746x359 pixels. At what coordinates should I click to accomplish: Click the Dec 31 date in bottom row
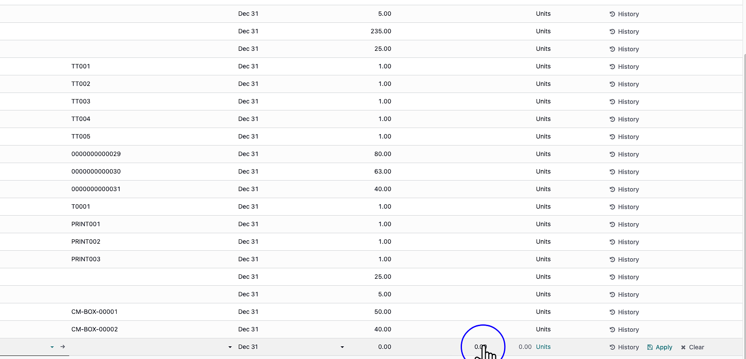pyautogui.click(x=248, y=347)
